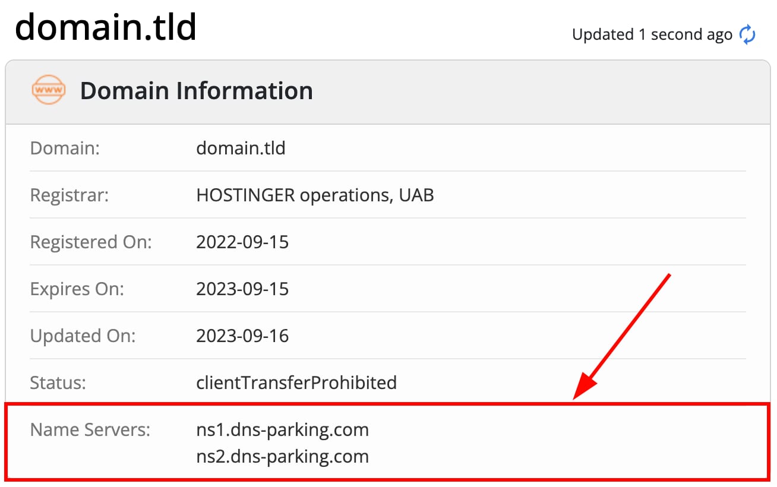The height and width of the screenshot is (487, 777).
Task: Click the ns2.dns-parking.com name server
Action: (x=283, y=457)
